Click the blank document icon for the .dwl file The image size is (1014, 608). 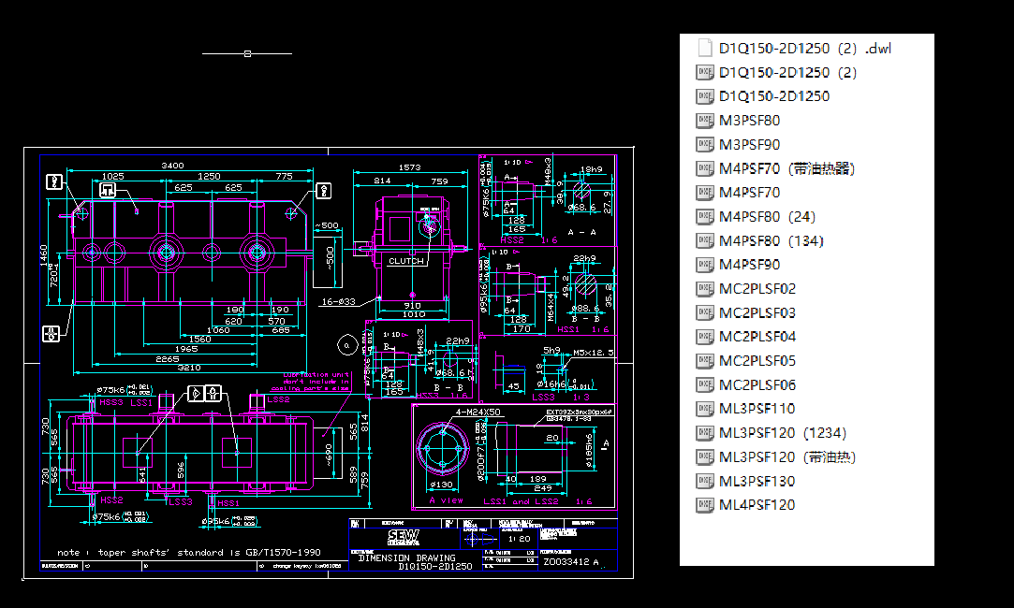coord(704,48)
